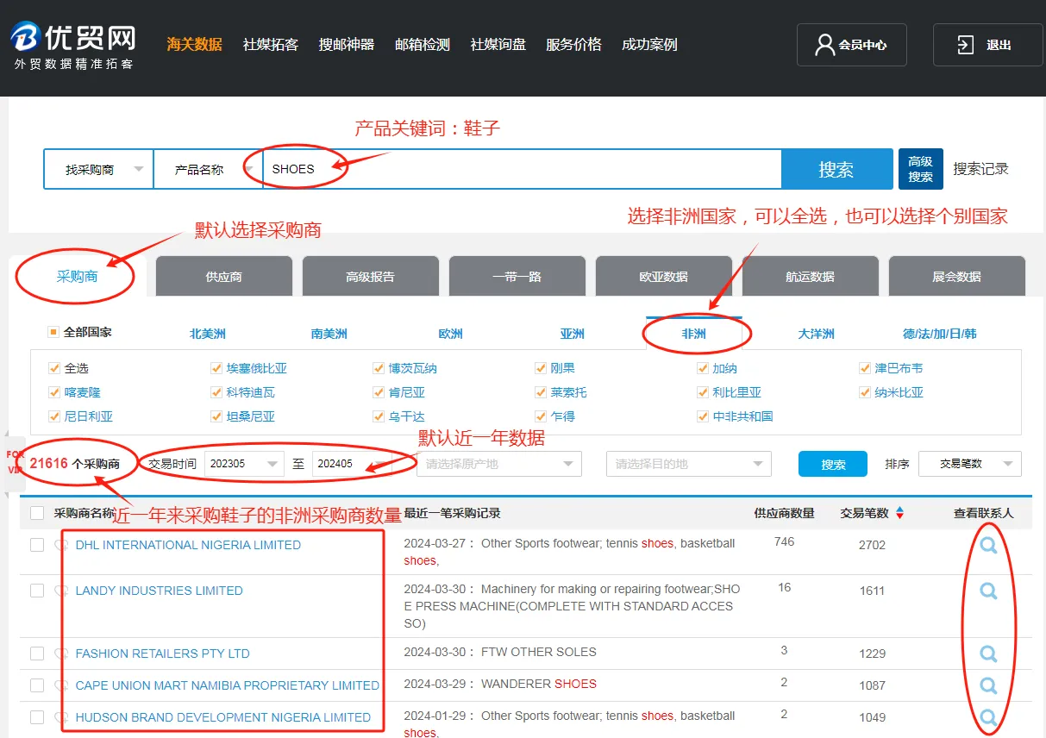Switch to the 供应商 tab
The image size is (1046, 738).
[223, 277]
